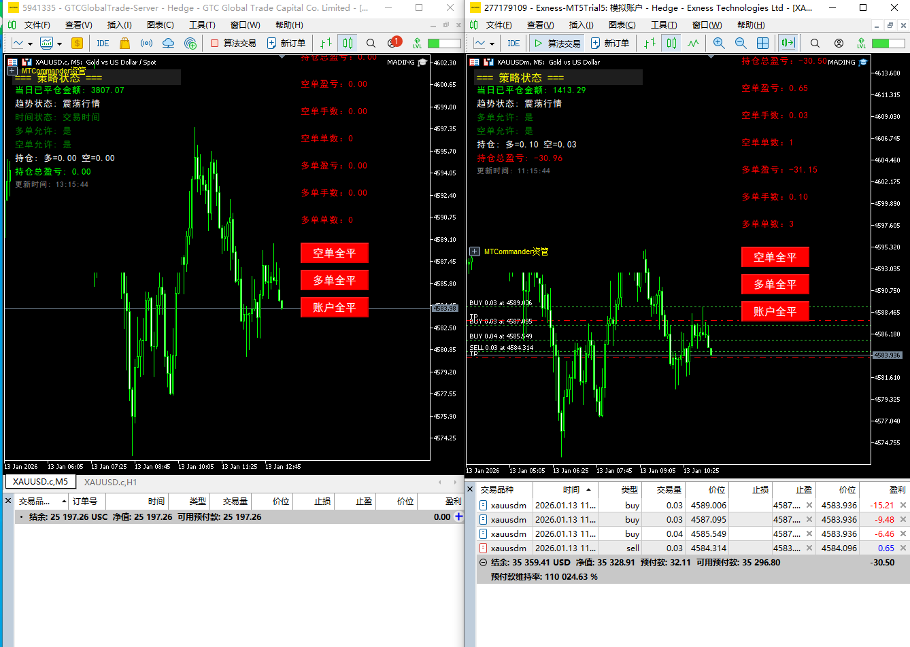Screen dimensions: 910x647
Task: Open 图表(C) menu in GTC window
Action: [x=161, y=24]
